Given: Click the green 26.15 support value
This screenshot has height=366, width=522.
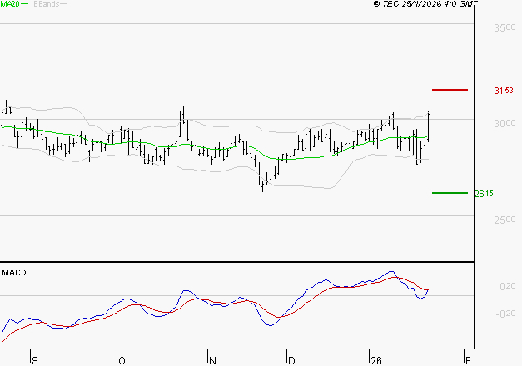Looking at the screenshot, I should click(484, 194).
